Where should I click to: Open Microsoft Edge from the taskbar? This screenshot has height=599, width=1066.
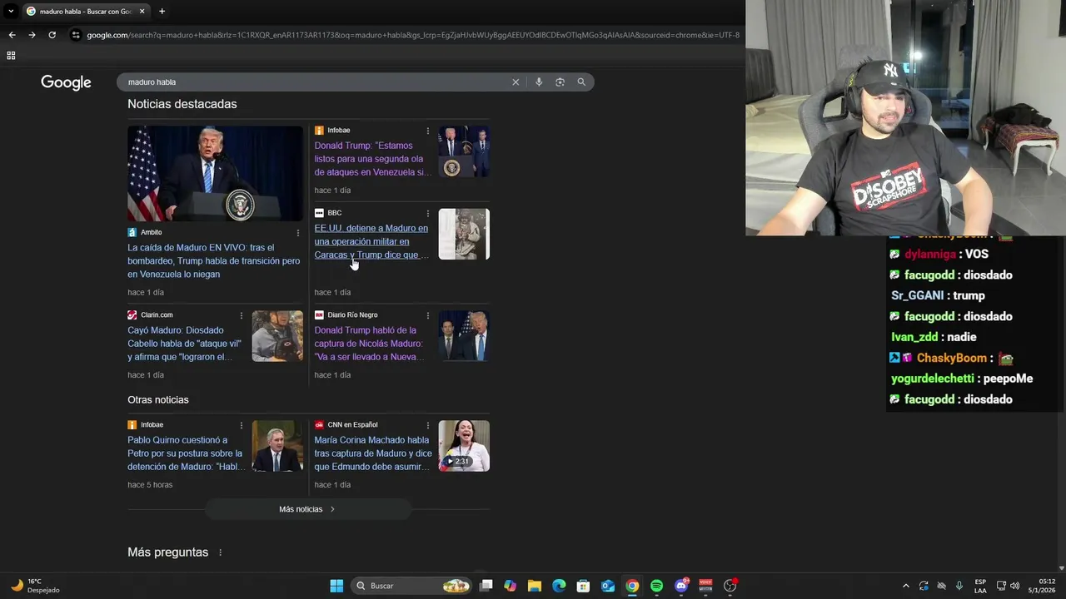559,586
